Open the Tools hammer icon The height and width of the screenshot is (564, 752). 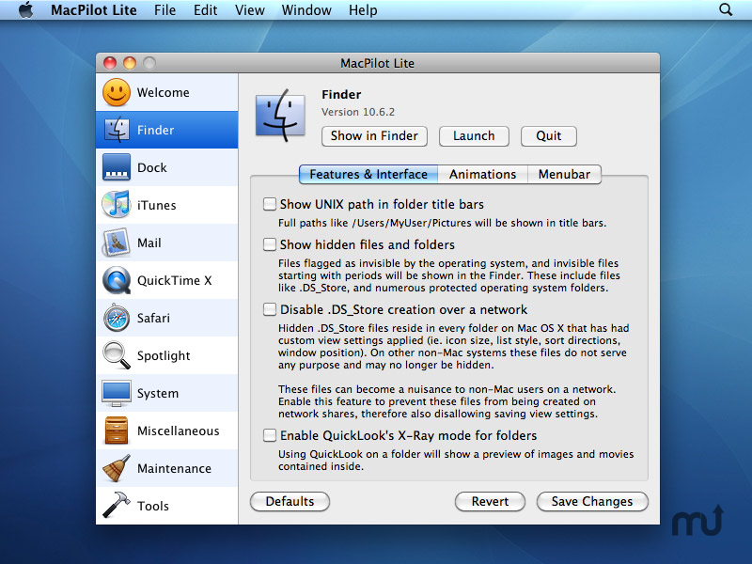point(116,506)
